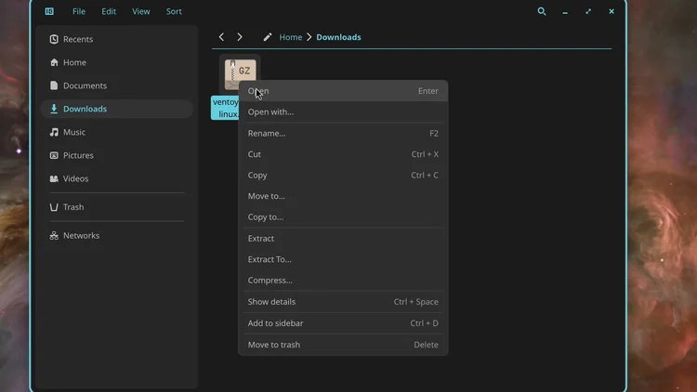Minimize the file manager window
This screenshot has height=392, width=697.
pos(565,12)
